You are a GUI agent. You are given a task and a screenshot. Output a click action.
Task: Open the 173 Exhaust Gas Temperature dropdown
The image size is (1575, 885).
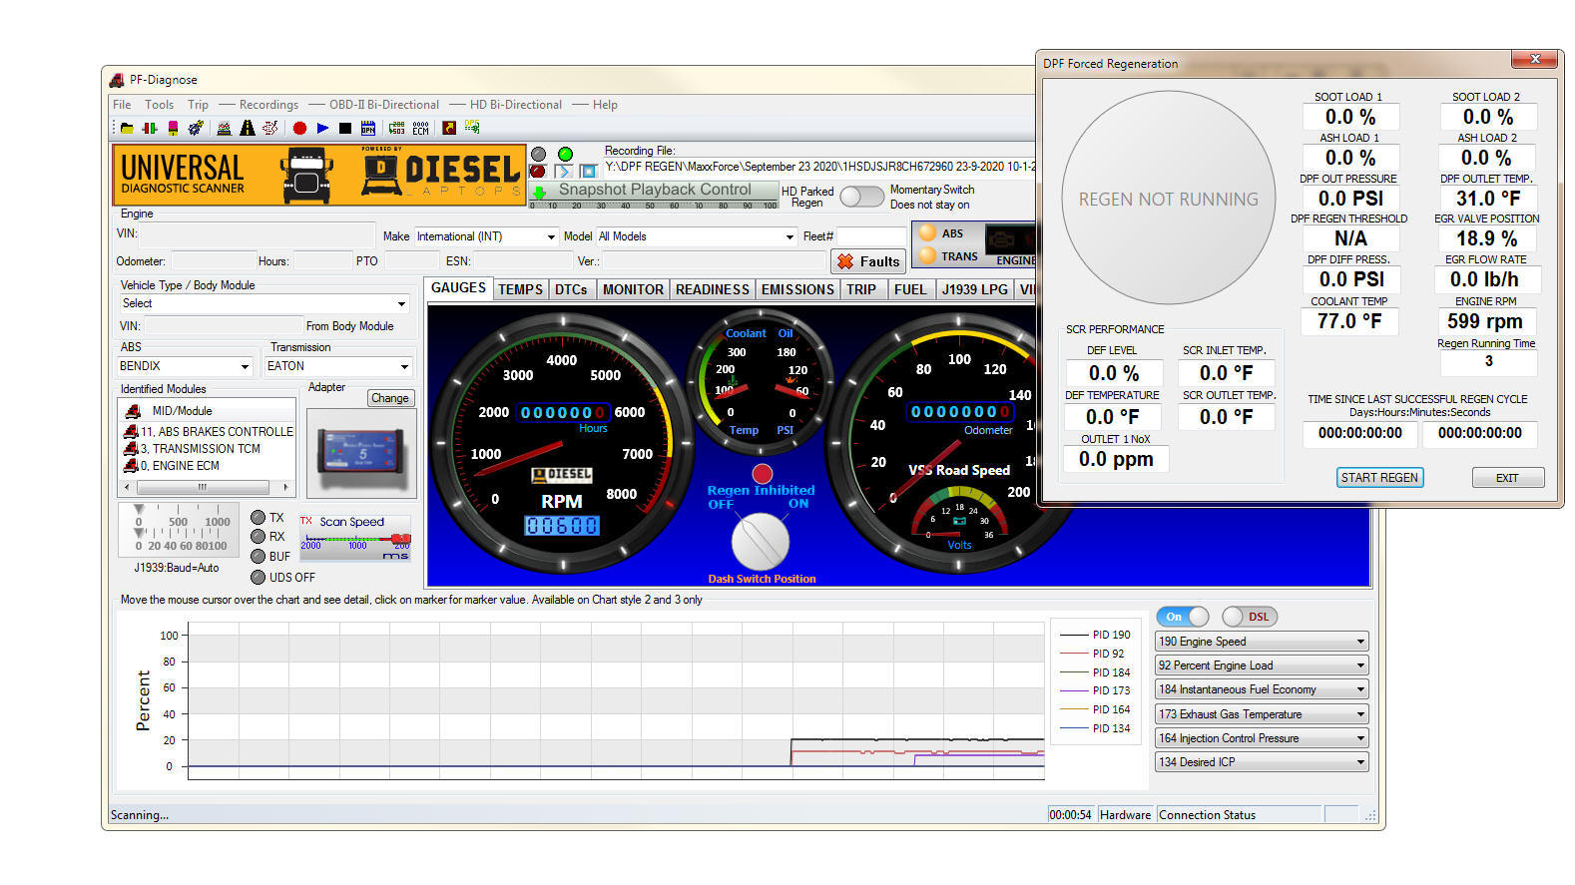(1262, 714)
